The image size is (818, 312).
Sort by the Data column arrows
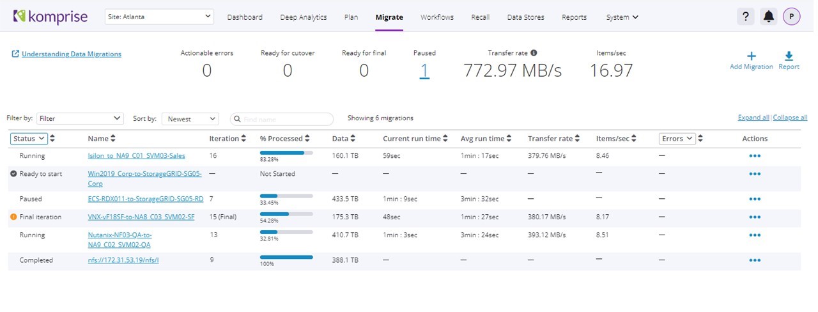(353, 138)
